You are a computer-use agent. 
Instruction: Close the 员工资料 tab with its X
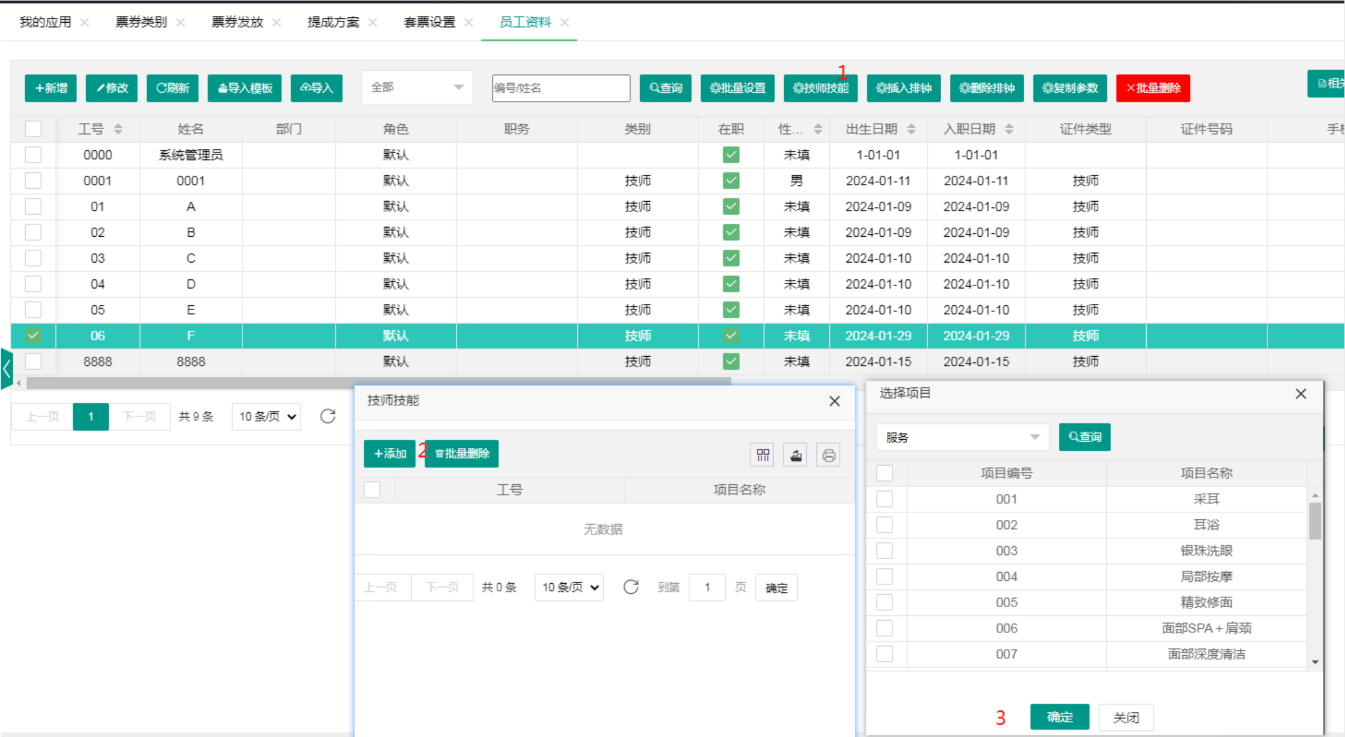564,23
